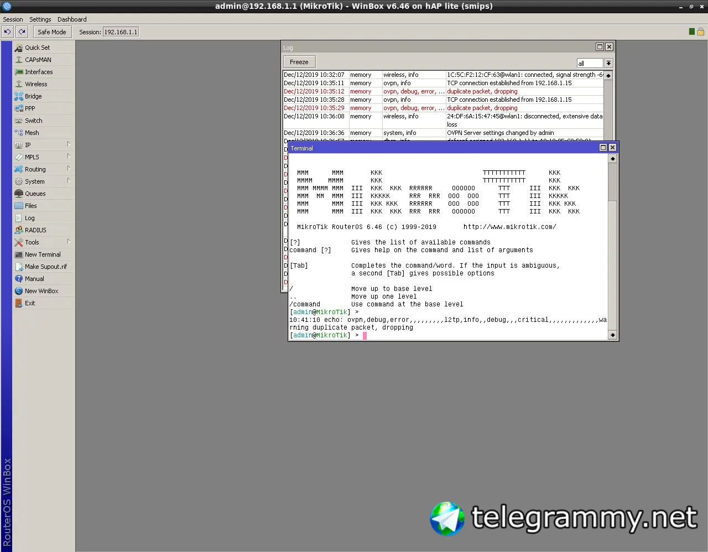Click the Freeze button in the Log window
This screenshot has width=708, height=552.
pyautogui.click(x=299, y=62)
